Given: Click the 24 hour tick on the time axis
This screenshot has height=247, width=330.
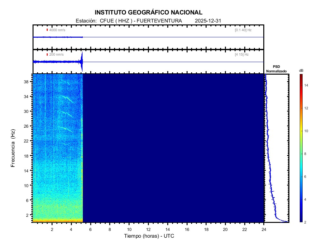Looking at the screenshot, I should coord(264,229).
